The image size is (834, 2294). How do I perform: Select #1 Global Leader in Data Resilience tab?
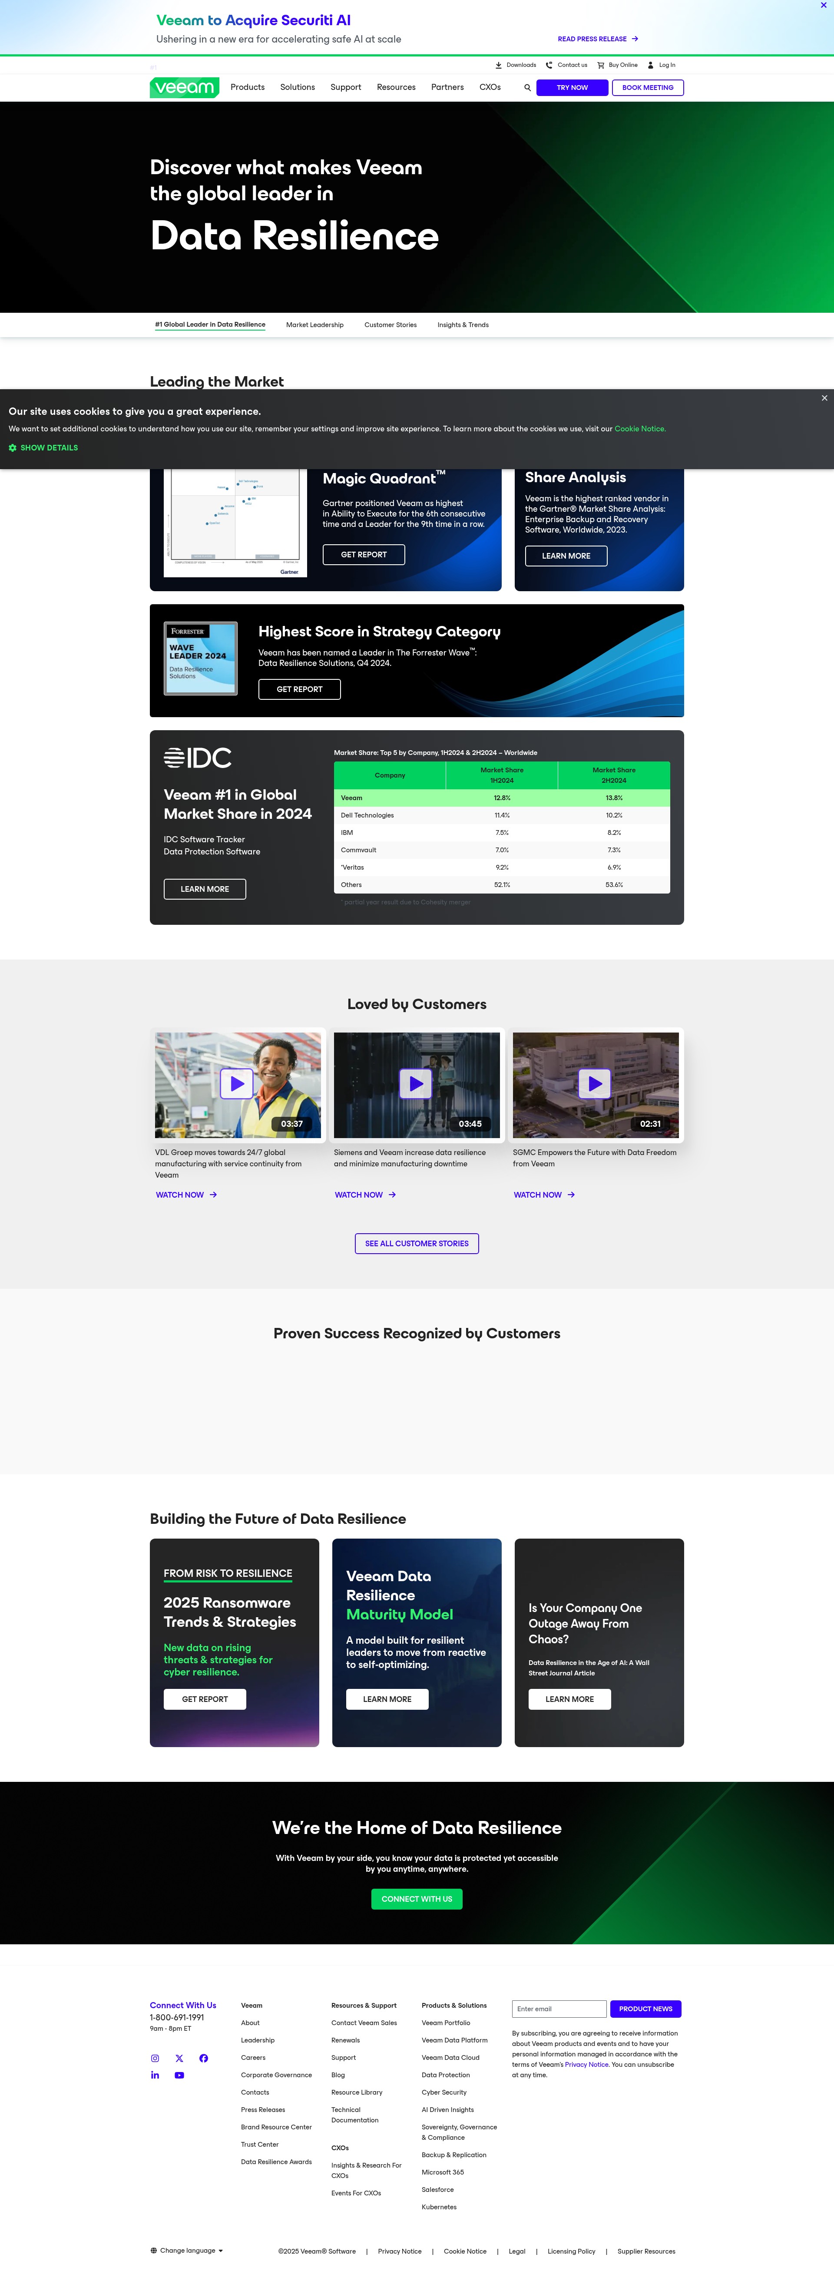coord(210,324)
